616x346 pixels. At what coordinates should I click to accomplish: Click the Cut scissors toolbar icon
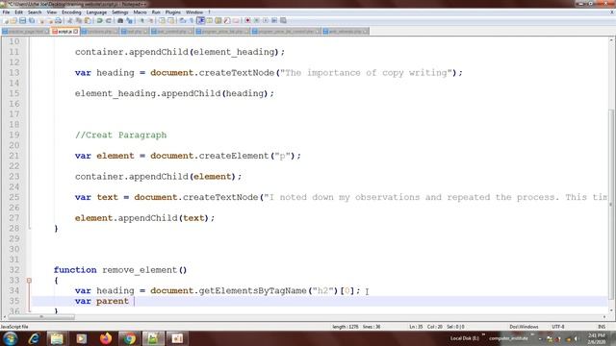tap(69, 20)
